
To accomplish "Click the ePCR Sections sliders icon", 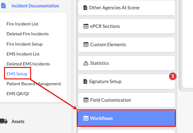I will (86, 26).
